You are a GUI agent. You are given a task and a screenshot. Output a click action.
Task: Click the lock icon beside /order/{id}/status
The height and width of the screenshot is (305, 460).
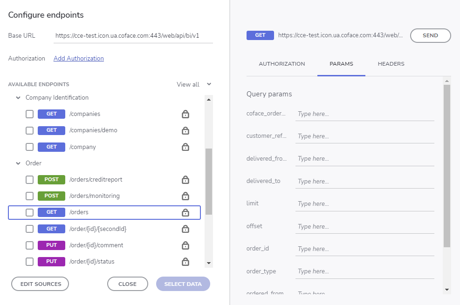[x=185, y=262]
